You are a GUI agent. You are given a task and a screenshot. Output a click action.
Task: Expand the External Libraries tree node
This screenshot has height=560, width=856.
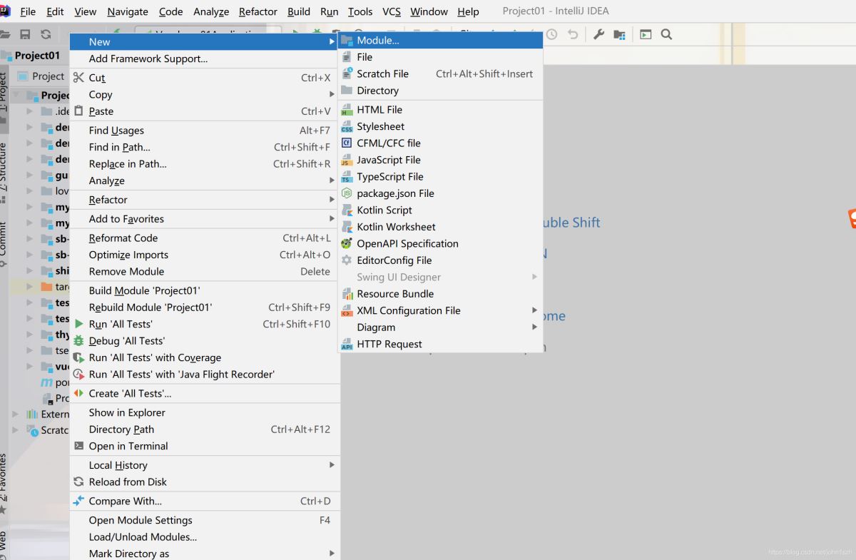[x=16, y=414]
